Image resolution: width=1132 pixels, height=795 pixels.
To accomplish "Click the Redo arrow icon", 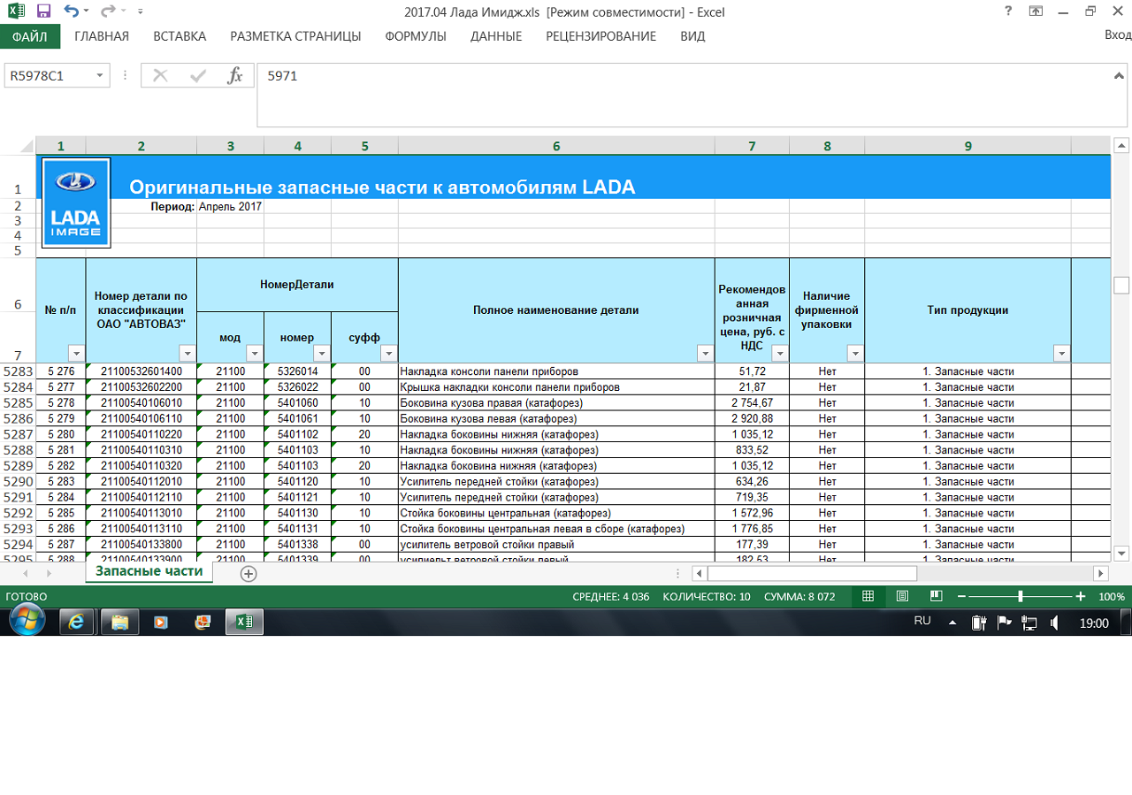I will 108,11.
